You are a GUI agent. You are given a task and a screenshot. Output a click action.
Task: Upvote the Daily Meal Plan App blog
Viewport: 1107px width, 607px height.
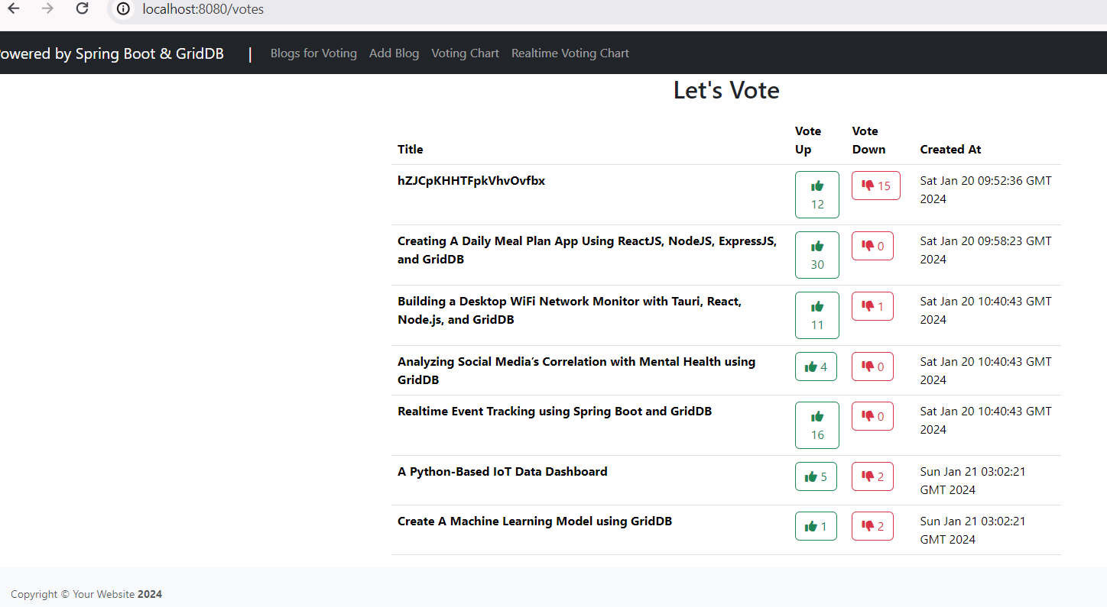pyautogui.click(x=816, y=255)
